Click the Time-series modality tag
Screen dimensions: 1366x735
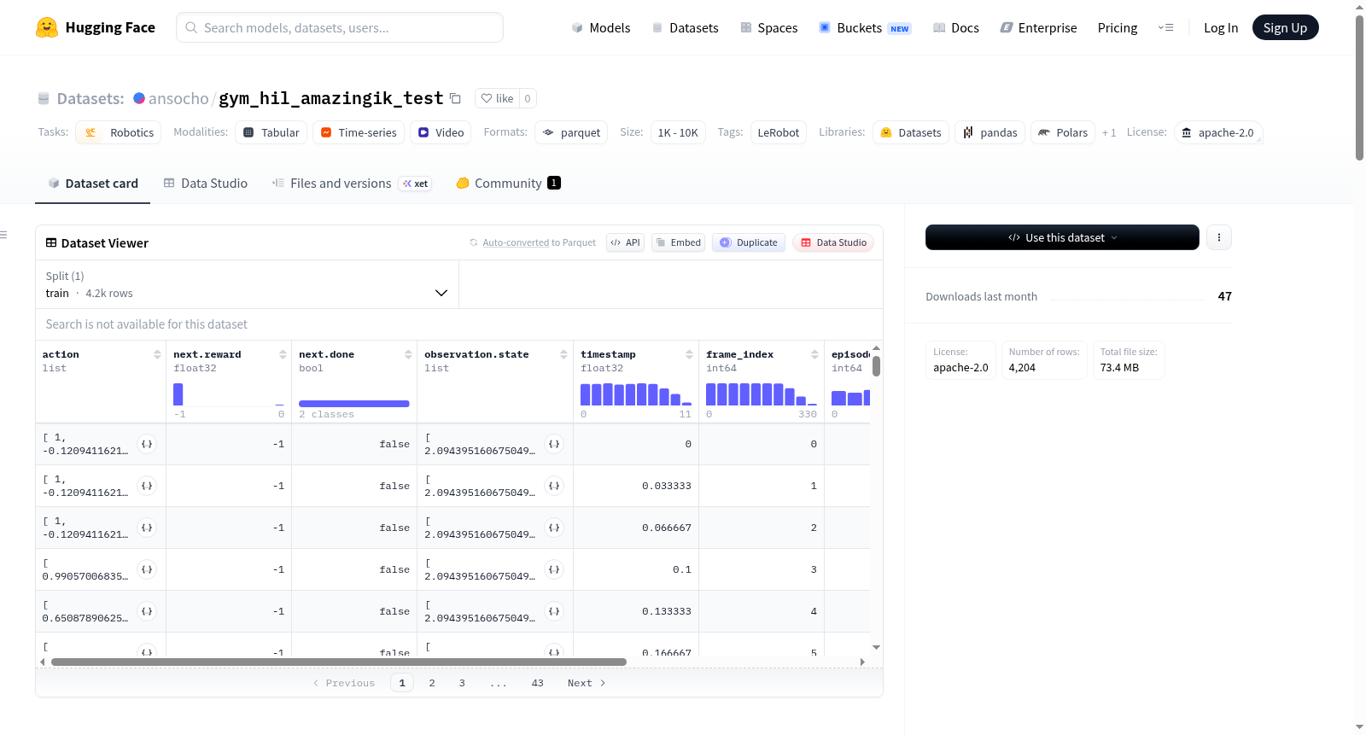pyautogui.click(x=358, y=132)
